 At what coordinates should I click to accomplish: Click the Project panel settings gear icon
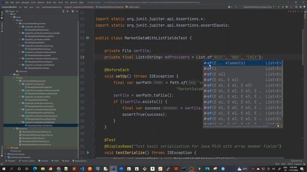click(x=72, y=11)
